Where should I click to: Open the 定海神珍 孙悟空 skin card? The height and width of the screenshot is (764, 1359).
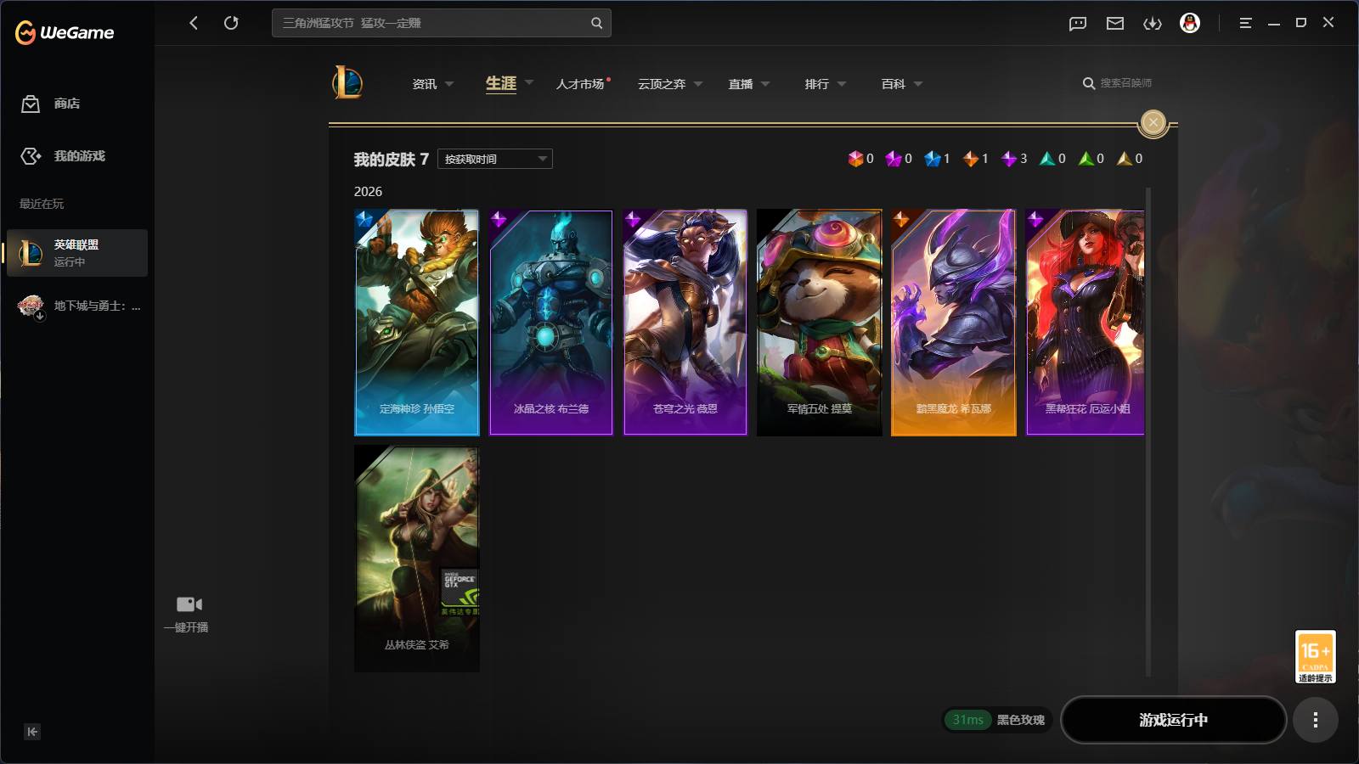[x=417, y=323]
